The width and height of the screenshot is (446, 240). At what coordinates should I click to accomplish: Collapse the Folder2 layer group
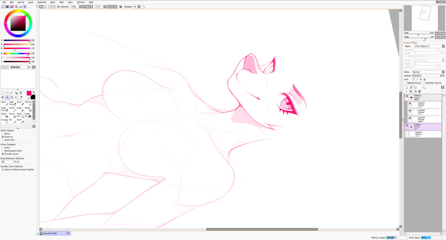tap(412, 98)
